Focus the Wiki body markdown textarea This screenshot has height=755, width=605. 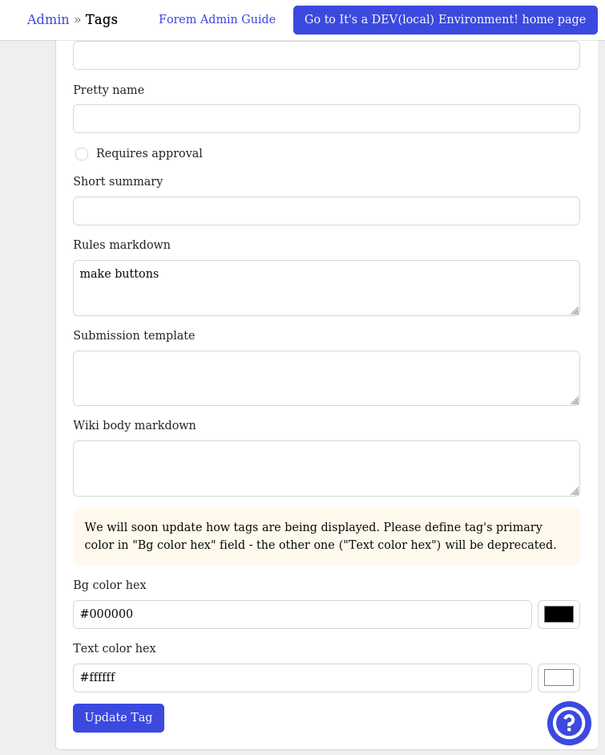[x=326, y=468]
